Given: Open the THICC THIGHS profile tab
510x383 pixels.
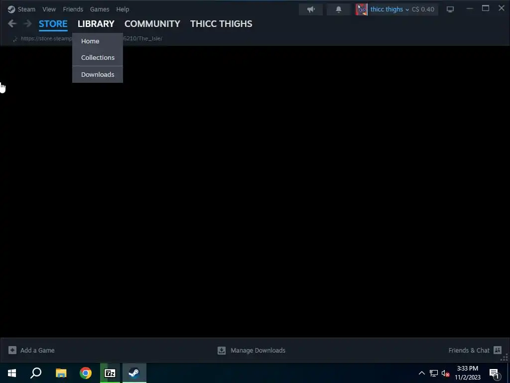Looking at the screenshot, I should point(221,24).
